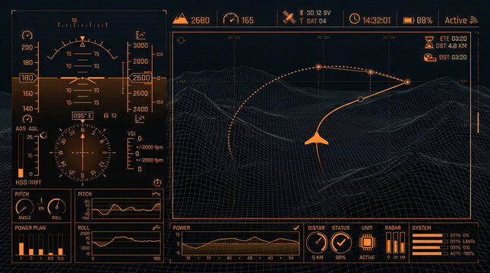
Task: Click the mountain altitude icon
Action: (x=180, y=18)
